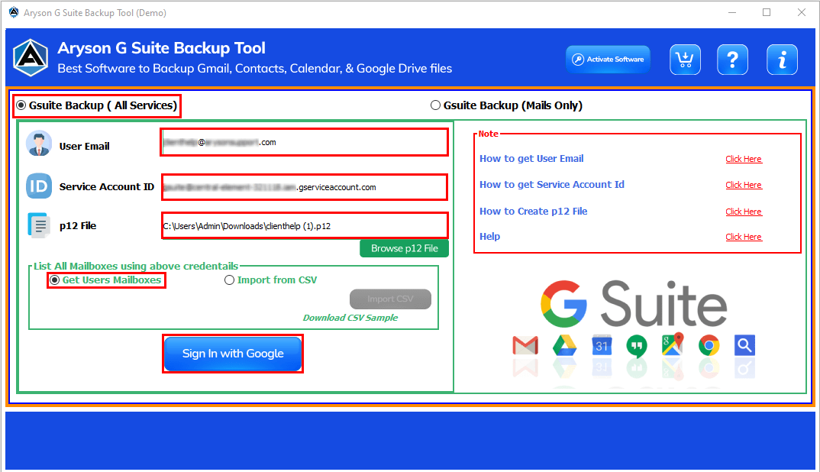Viewport: 820px width, 472px height.
Task: Click the p12 File path field
Action: (305, 225)
